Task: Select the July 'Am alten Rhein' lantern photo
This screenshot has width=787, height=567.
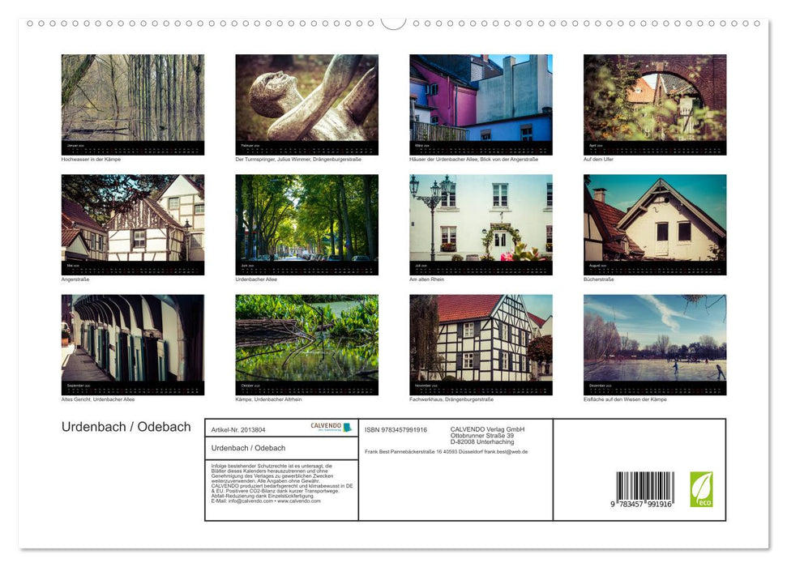Action: coord(481,223)
